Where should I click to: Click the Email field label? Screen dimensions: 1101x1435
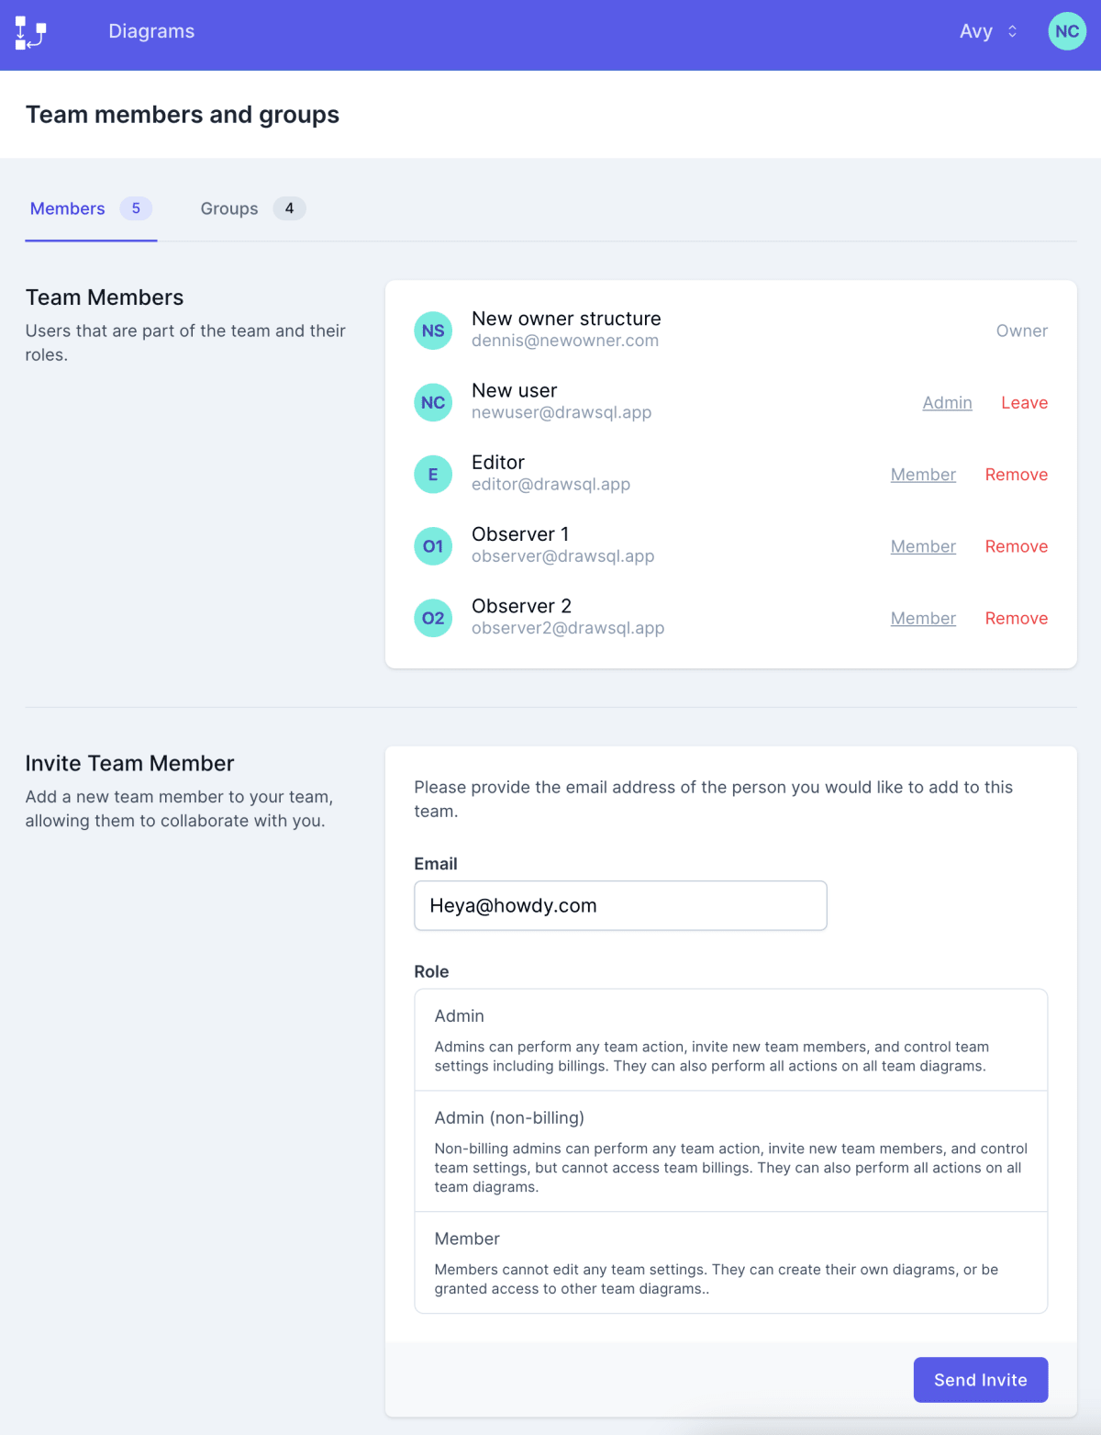point(436,864)
